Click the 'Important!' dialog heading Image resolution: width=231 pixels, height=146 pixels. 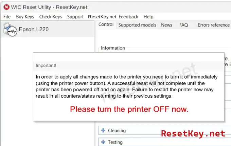46,65
